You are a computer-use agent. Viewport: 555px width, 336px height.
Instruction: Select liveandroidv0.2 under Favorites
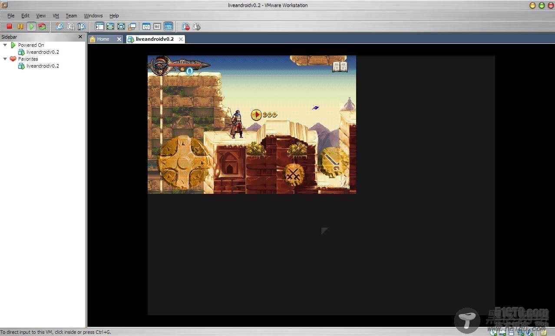click(x=43, y=66)
